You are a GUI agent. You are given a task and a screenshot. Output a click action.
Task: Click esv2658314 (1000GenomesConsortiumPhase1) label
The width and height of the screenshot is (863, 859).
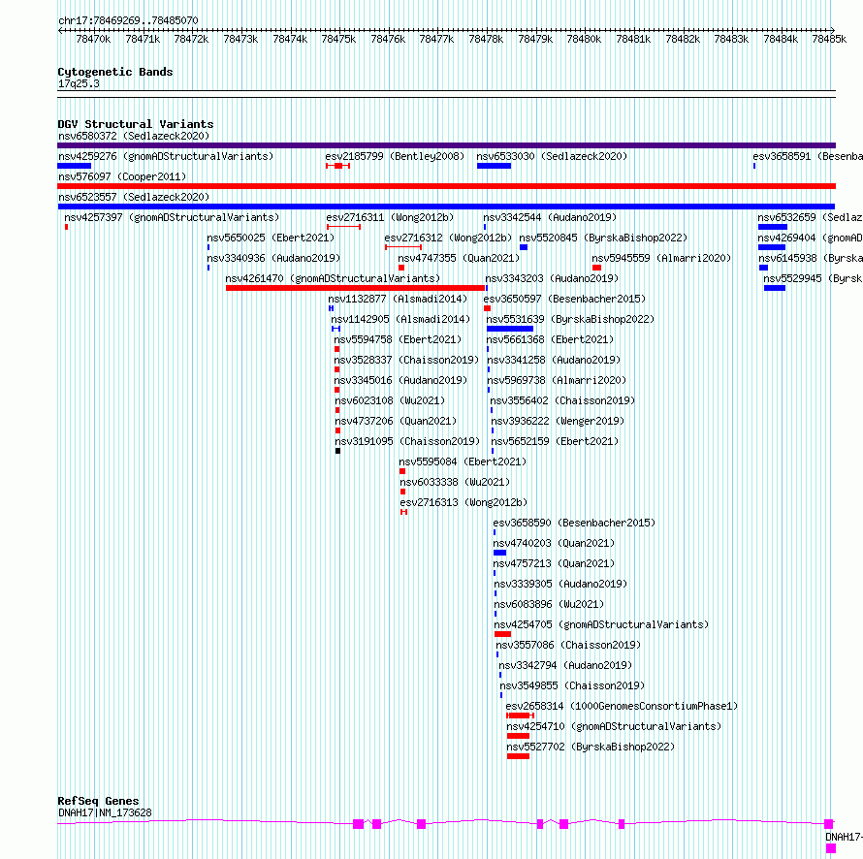tap(622, 706)
